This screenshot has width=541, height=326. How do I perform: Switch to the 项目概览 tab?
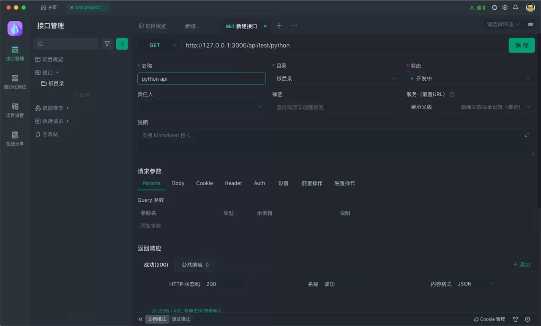(153, 26)
